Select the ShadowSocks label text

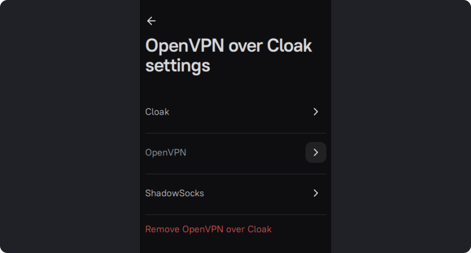coord(174,193)
